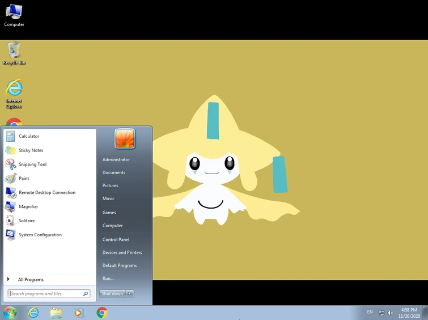
Task: Open Games in Start menu
Action: [109, 213]
